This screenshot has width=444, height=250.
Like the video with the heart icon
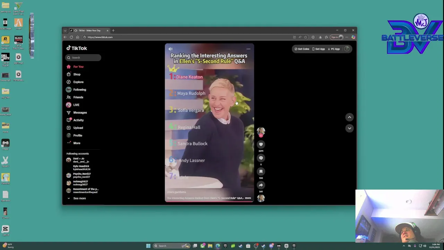point(261,144)
